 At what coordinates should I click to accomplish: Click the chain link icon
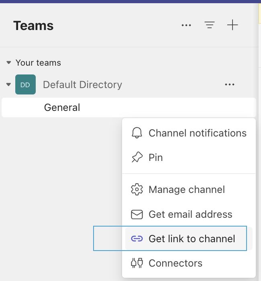click(137, 239)
